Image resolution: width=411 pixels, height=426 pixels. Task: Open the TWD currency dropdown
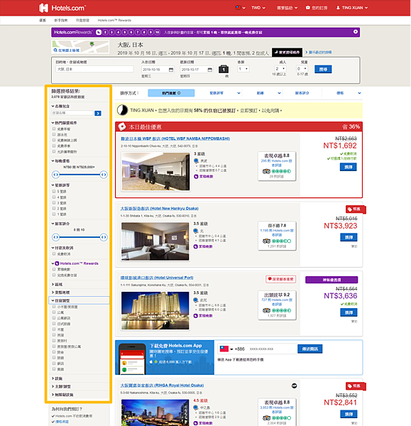coord(258,8)
